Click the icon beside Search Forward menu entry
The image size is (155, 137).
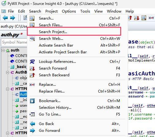32,68
